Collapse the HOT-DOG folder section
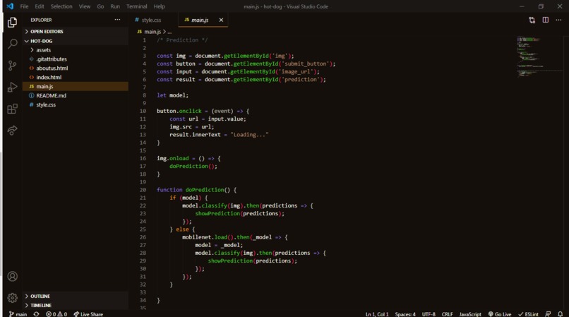Image resolution: width=569 pixels, height=317 pixels. click(75, 41)
